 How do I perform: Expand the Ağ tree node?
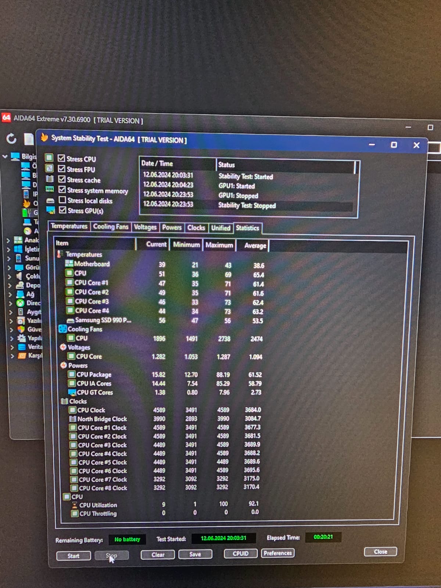pyautogui.click(x=10, y=294)
